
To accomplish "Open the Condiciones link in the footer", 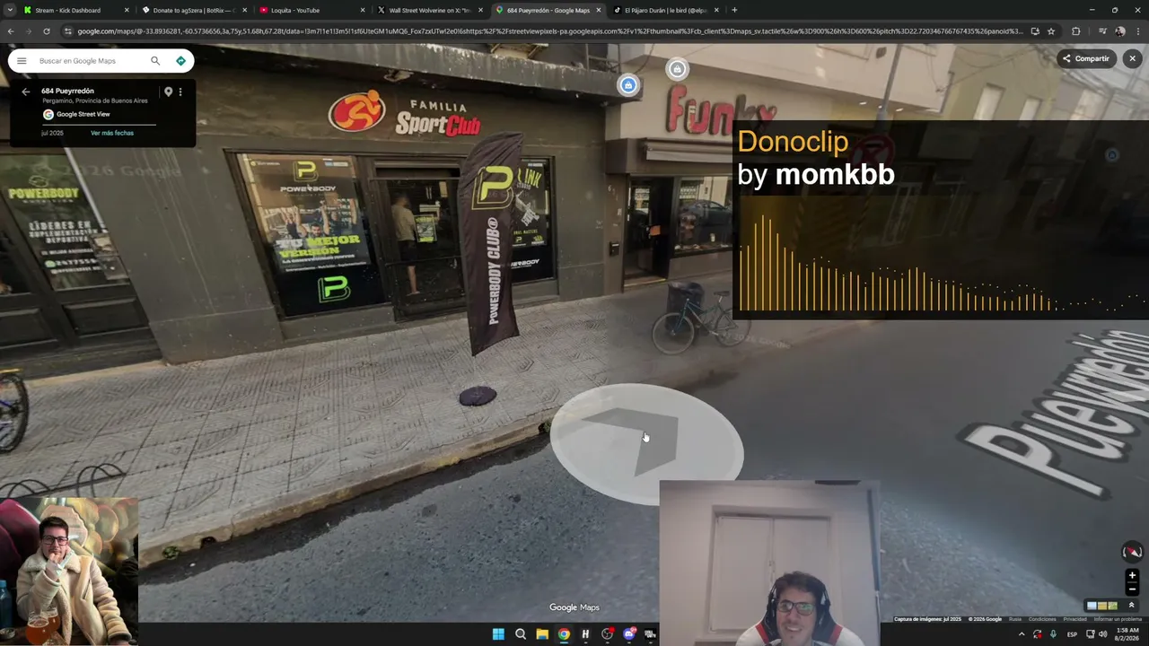I will [x=1042, y=619].
